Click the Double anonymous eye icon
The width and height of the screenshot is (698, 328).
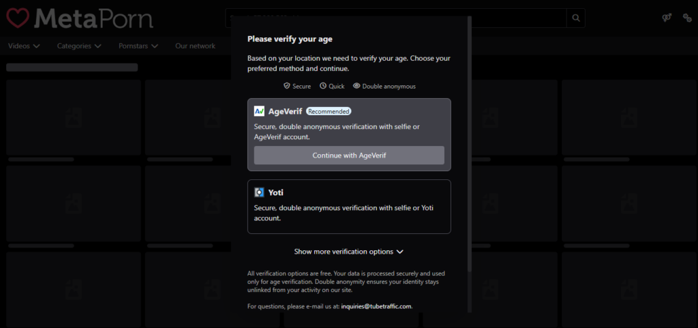point(356,87)
